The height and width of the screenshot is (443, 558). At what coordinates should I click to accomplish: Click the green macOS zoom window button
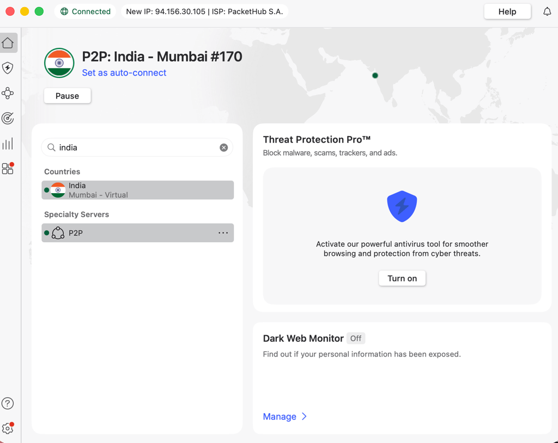39,12
